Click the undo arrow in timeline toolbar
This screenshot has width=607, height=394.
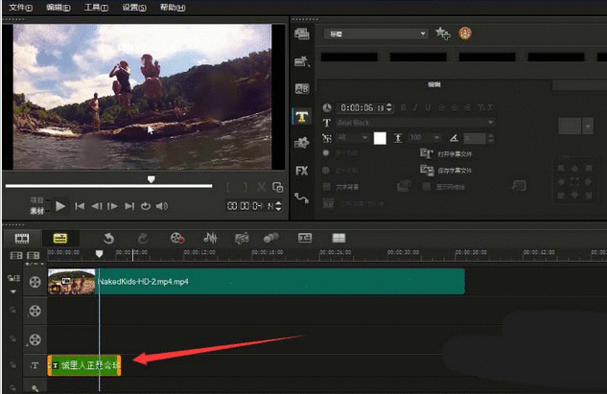click(x=109, y=238)
